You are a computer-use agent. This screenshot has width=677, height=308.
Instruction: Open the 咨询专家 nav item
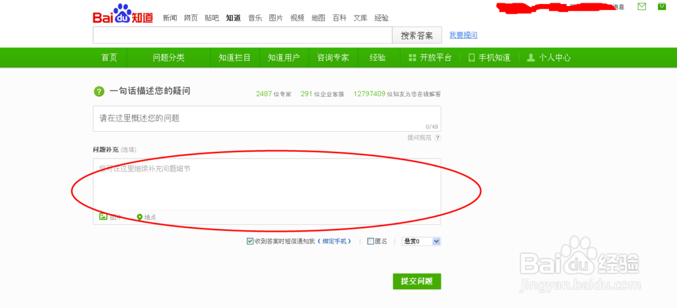[x=333, y=57]
